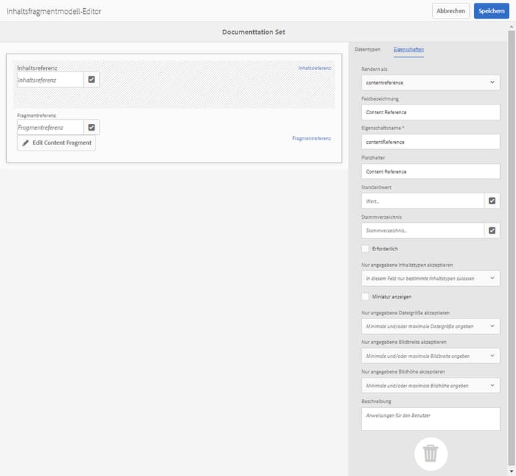This screenshot has width=516, height=476.
Task: Select the Eigenschaften tab
Action: (x=409, y=50)
